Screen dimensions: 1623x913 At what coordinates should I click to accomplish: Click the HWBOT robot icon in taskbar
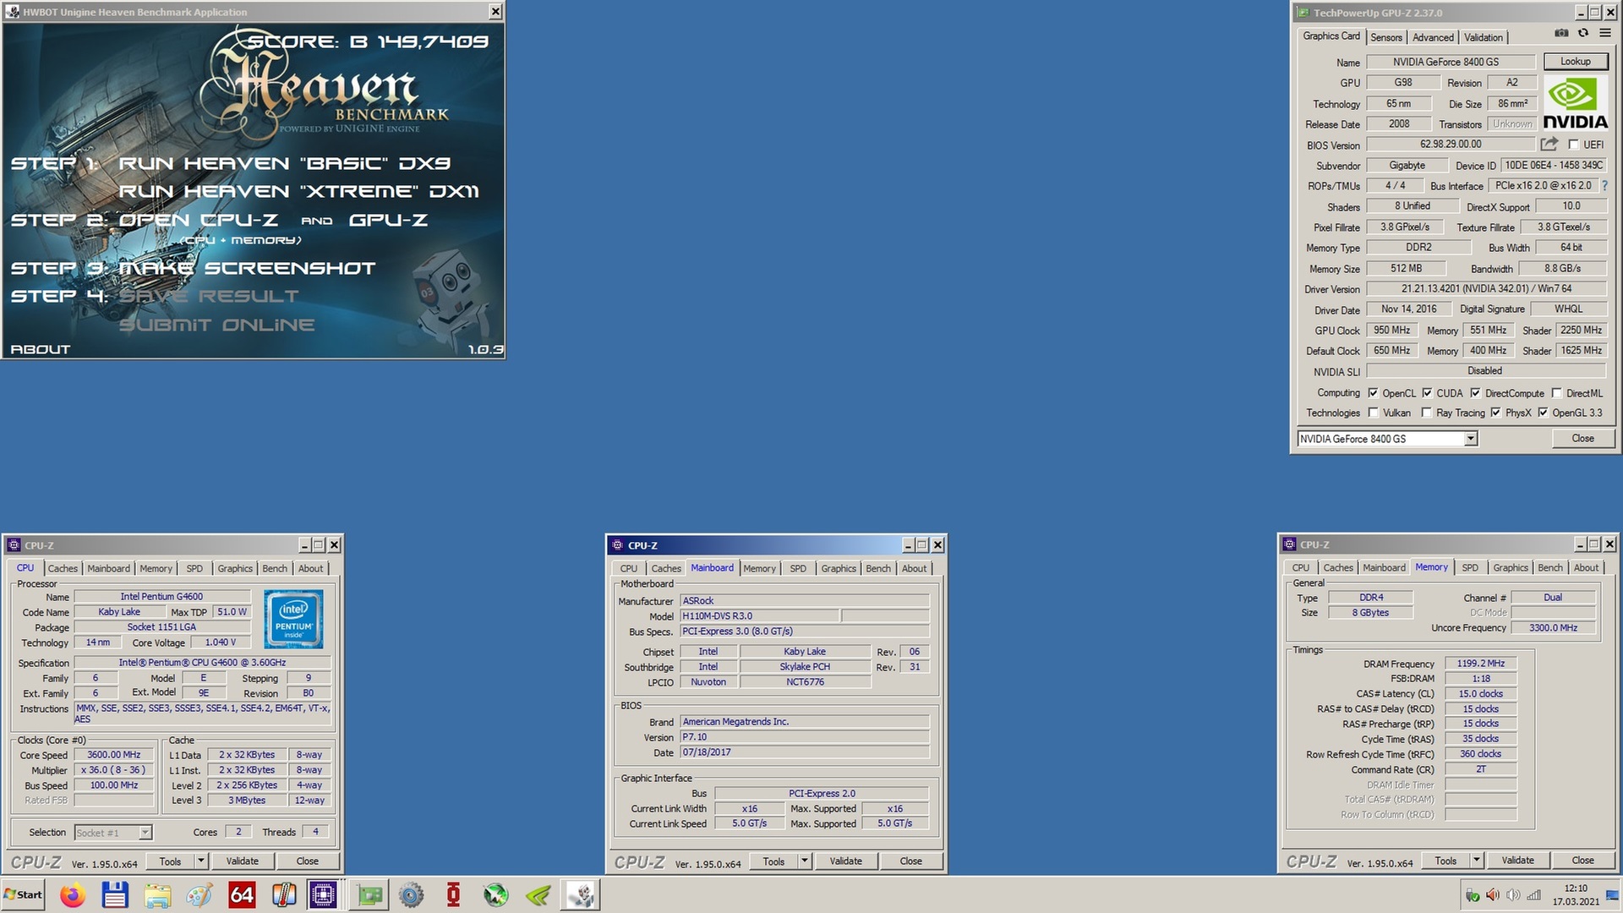581,894
